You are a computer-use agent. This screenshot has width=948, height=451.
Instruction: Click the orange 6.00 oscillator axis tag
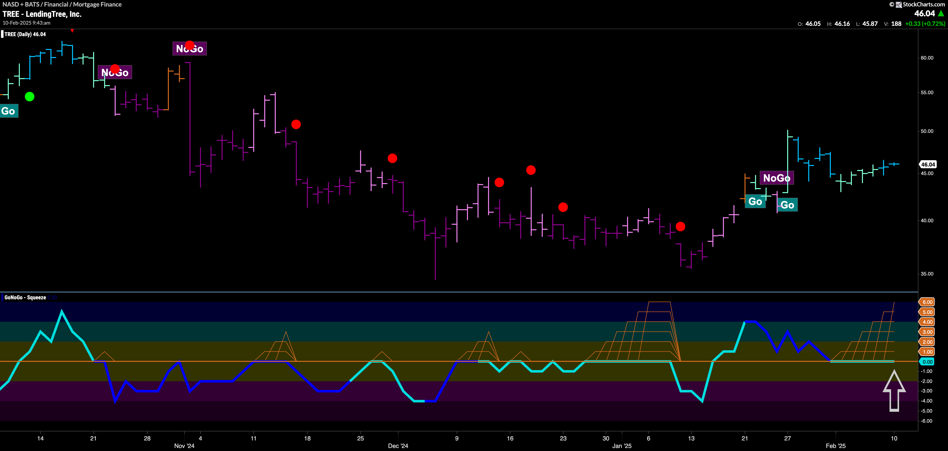click(927, 302)
